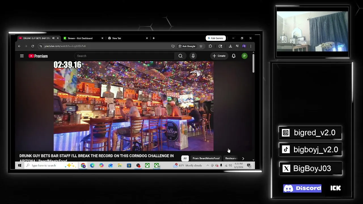This screenshot has width=363, height=204.
Task: Start voice search with the microphone icon
Action: point(193,56)
